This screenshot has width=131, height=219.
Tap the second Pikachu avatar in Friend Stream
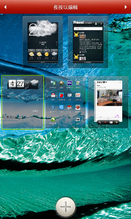(76, 57)
